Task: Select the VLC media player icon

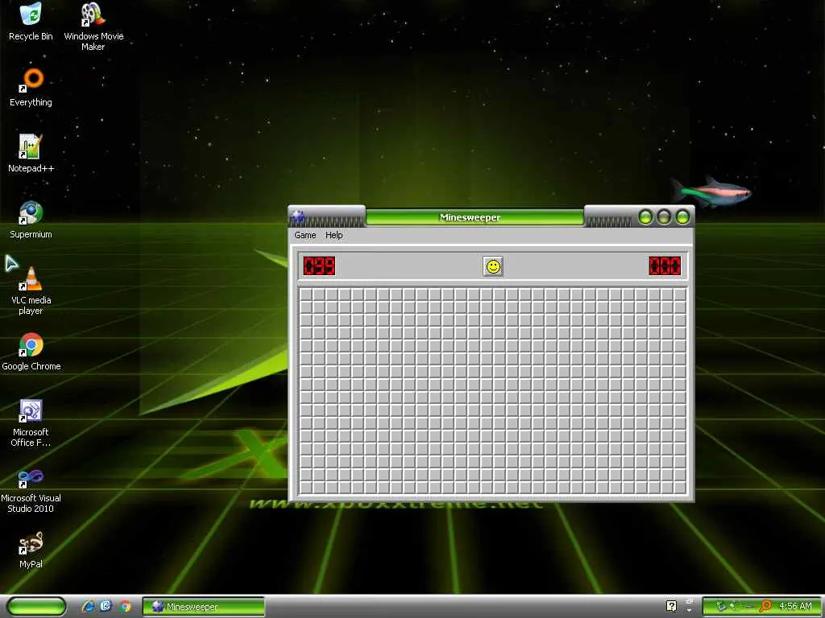Action: click(31, 290)
